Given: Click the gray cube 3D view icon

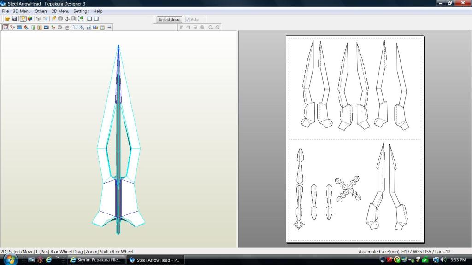Looking at the screenshot, I should 38,18.
